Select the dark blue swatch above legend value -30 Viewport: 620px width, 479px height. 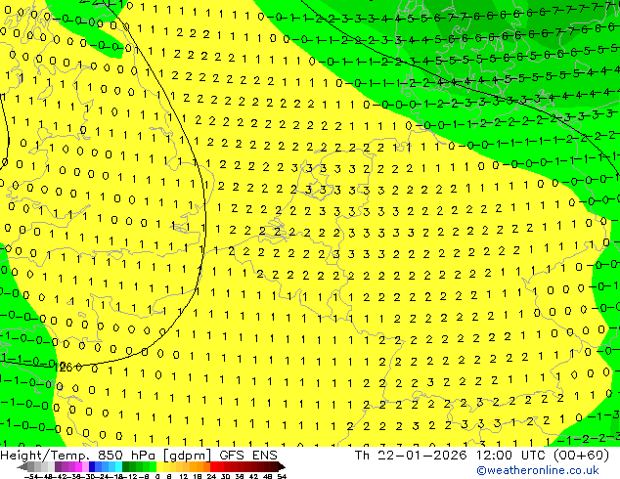pyautogui.click(x=92, y=467)
